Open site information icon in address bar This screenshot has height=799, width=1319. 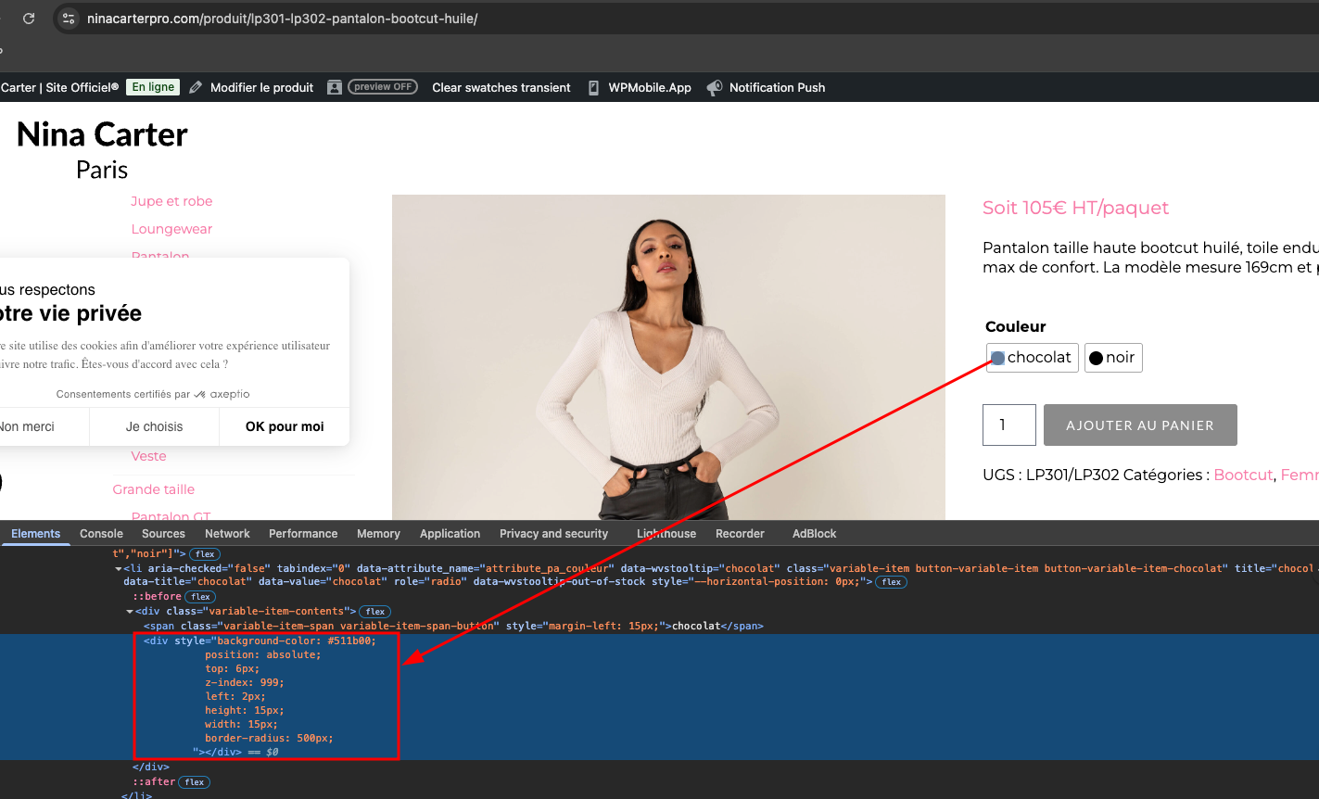68,19
